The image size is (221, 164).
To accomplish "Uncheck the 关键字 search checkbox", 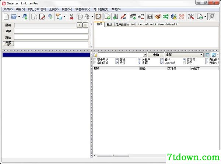I will coord(139,60).
